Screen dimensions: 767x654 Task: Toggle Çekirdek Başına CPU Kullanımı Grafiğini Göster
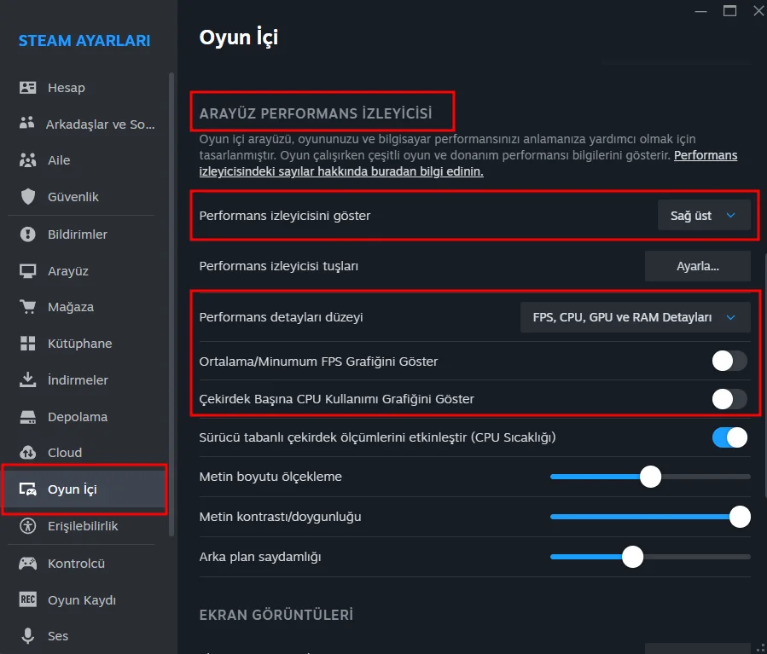tap(729, 399)
